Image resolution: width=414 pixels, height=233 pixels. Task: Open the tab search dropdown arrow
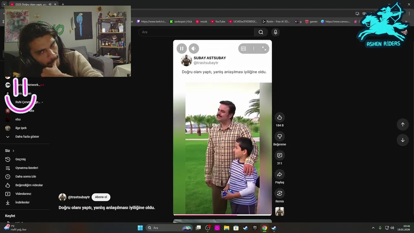point(4,5)
